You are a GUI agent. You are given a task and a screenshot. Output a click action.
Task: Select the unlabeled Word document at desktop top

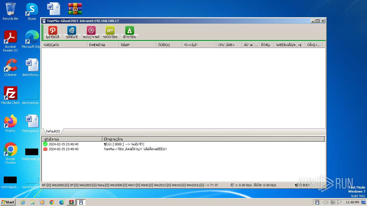pos(54,9)
